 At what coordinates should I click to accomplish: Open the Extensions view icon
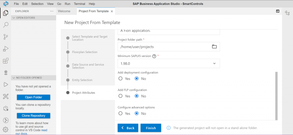click(6, 61)
